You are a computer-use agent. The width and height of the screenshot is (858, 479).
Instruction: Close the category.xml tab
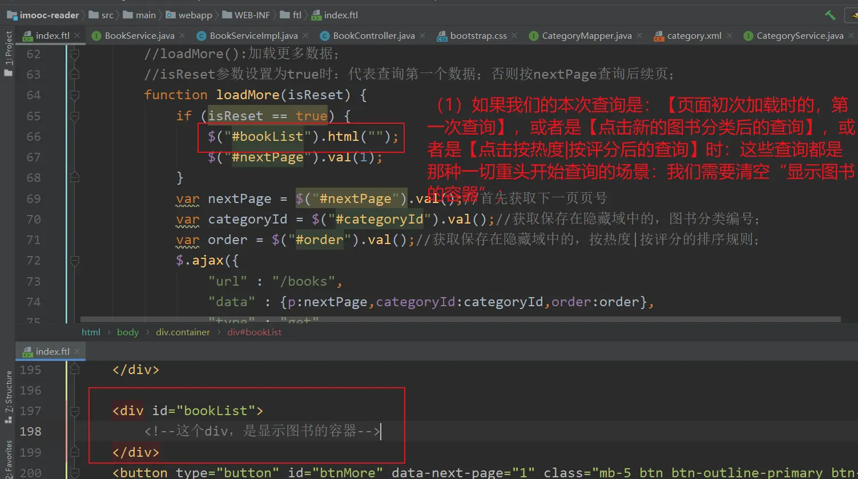[729, 35]
